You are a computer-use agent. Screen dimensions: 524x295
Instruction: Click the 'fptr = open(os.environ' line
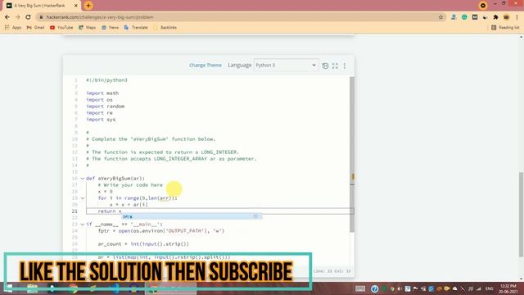tap(161, 231)
